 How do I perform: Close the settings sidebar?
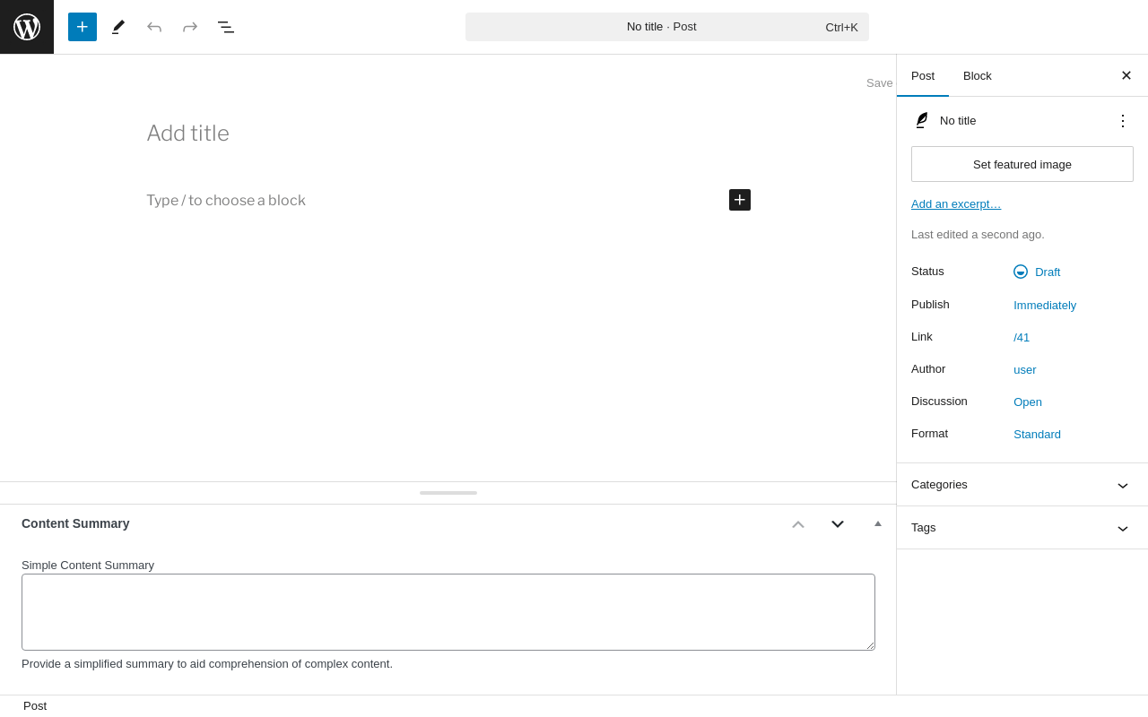tap(1126, 75)
